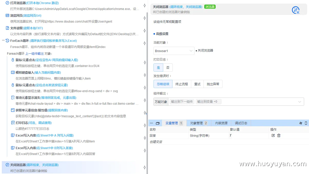Image resolution: width=309 pixels, height=174 pixels.
Task: Click the connector node beside 文件读取 step
Action: (x=144, y=31)
